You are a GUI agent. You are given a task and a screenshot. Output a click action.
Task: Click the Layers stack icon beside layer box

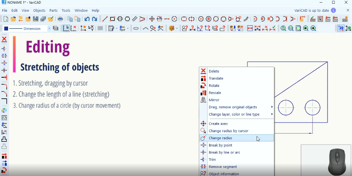[56, 28]
